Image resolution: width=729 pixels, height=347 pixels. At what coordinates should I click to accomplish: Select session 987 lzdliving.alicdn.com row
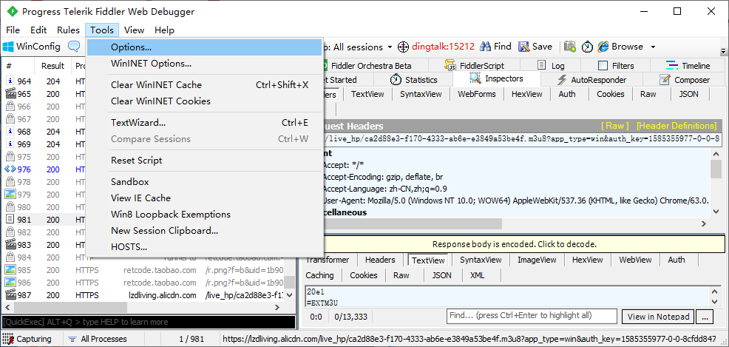pyautogui.click(x=144, y=295)
